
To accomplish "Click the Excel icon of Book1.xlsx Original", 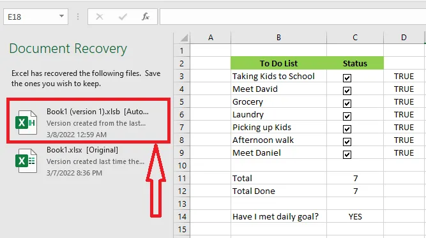I will (x=26, y=161).
